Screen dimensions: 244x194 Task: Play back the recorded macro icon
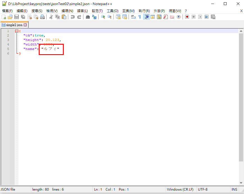200,17
